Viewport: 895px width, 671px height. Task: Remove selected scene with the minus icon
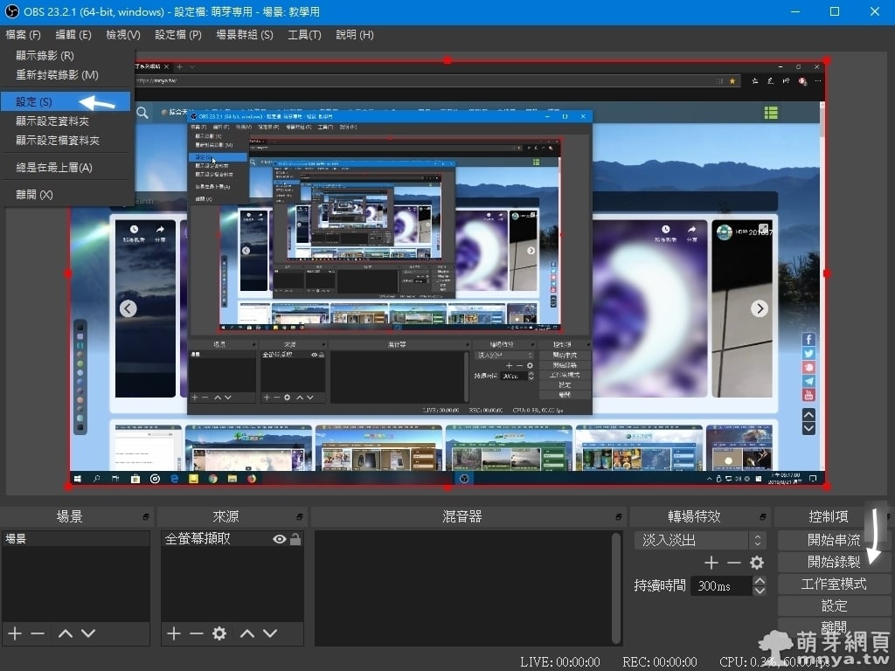(x=38, y=633)
